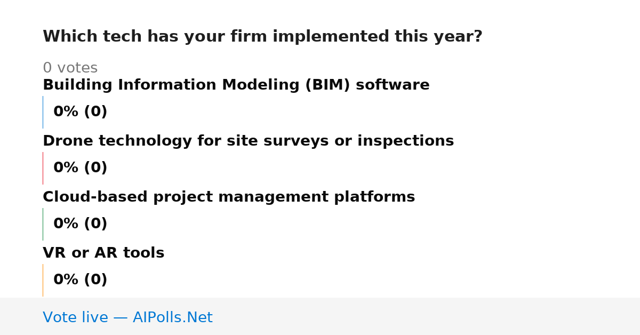This screenshot has width=640, height=335.
Task: Click the blue bar under BIM software
Action: [43, 112]
